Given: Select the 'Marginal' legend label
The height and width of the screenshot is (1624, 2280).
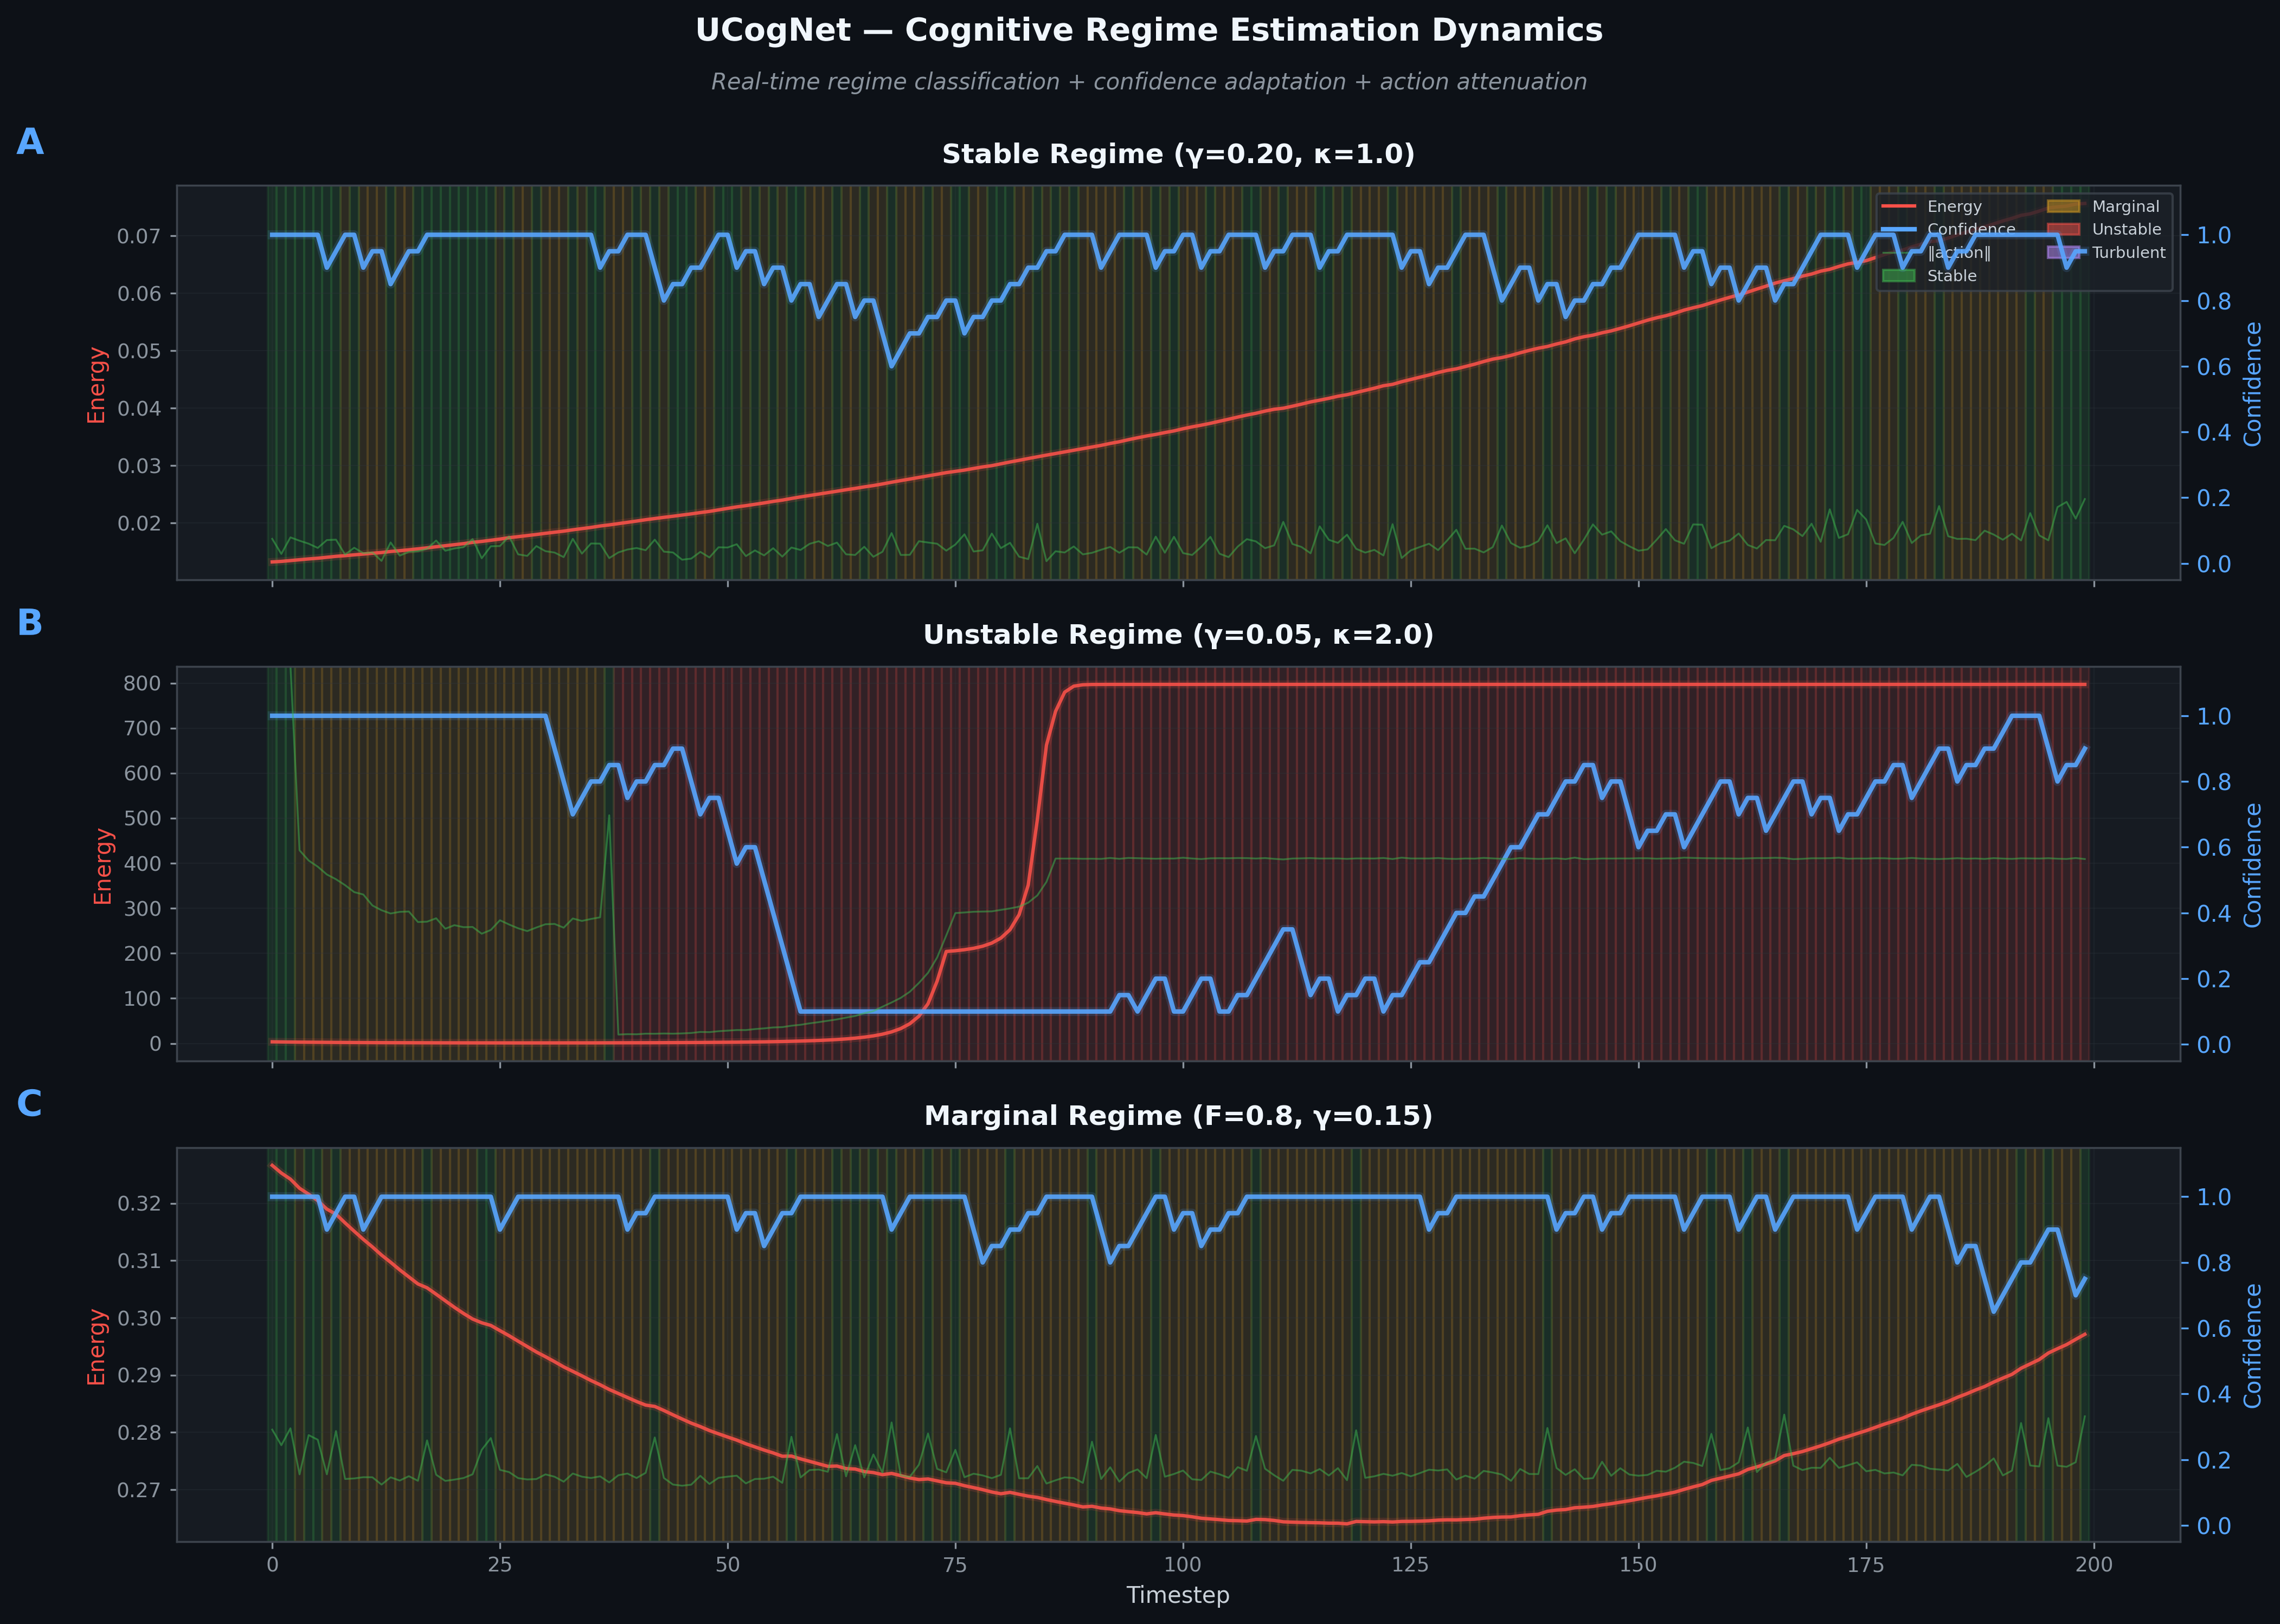Looking at the screenshot, I should point(2125,206).
